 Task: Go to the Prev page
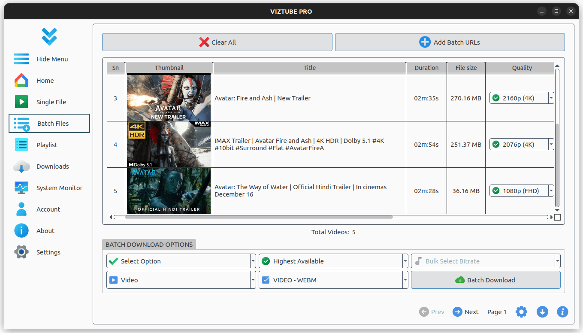click(432, 312)
